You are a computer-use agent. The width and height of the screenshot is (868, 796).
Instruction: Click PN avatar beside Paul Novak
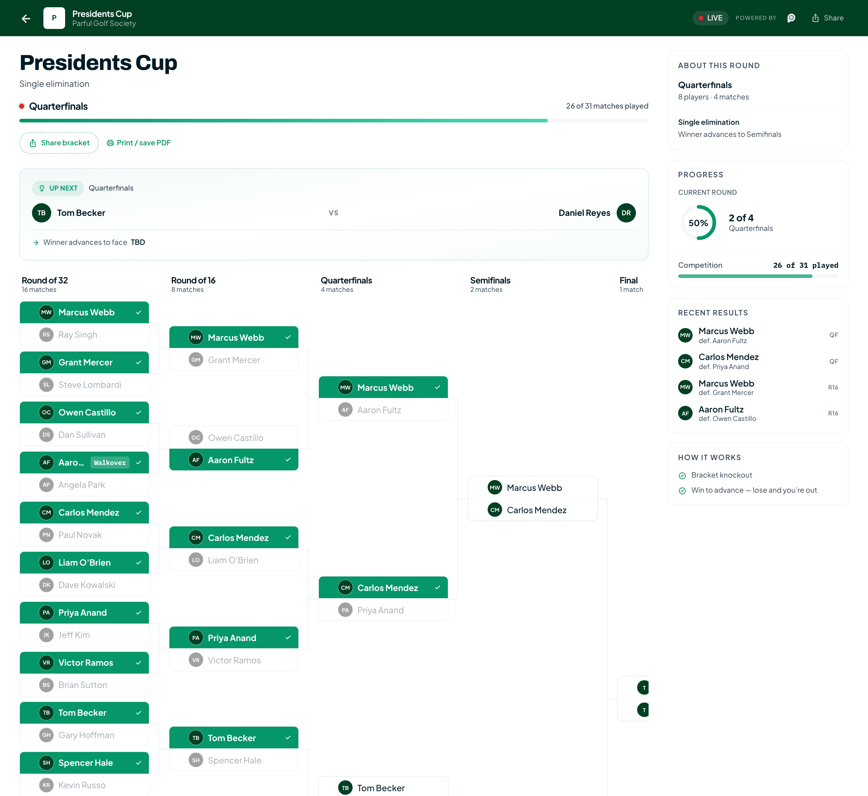[x=46, y=535]
